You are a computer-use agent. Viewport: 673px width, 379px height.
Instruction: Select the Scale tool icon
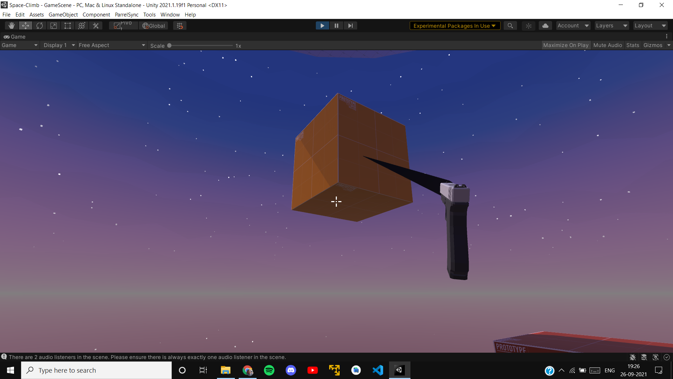coord(54,26)
